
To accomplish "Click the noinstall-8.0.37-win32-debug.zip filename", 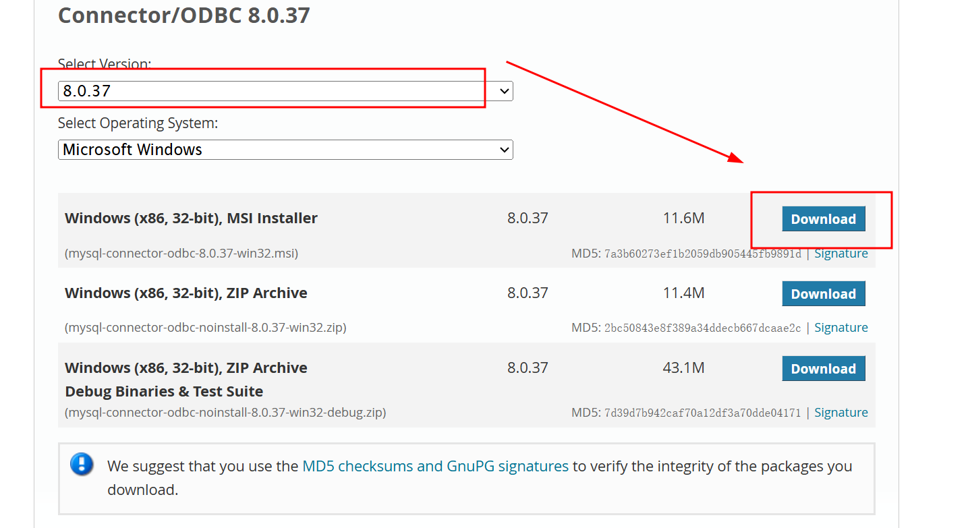I will pos(225,413).
